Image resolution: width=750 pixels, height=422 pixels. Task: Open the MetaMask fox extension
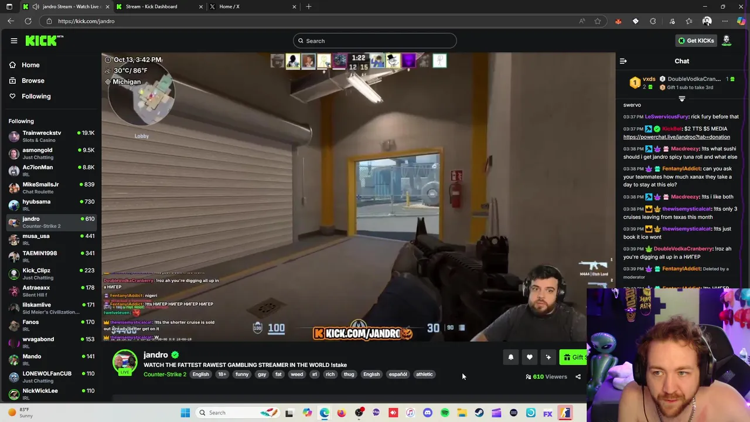618,21
